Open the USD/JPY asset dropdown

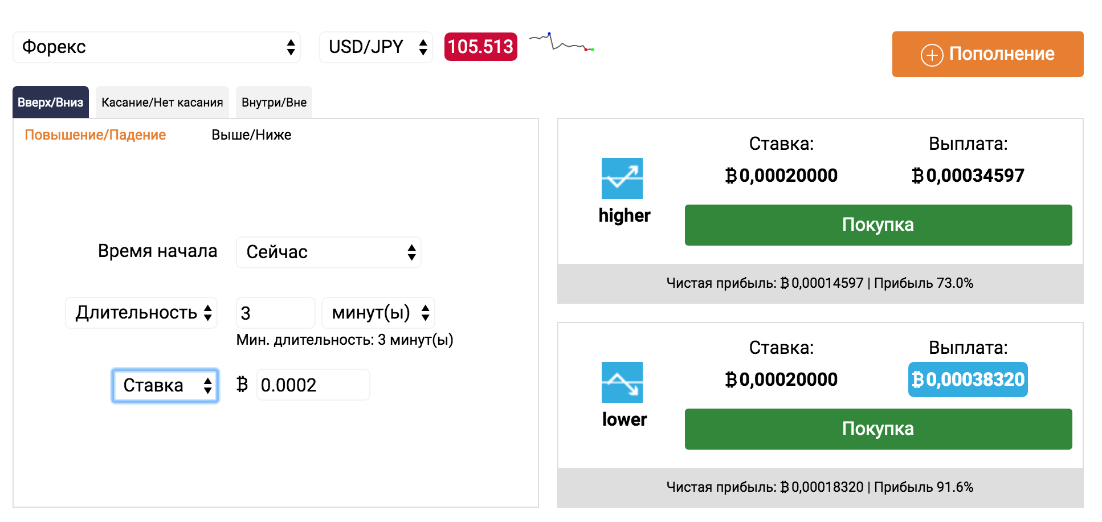pos(376,47)
